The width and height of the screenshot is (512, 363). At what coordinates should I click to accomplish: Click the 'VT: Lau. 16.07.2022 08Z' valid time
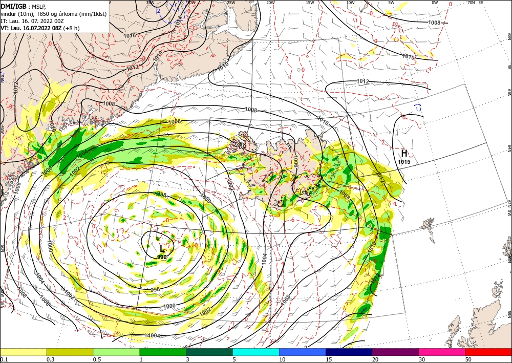point(31,28)
